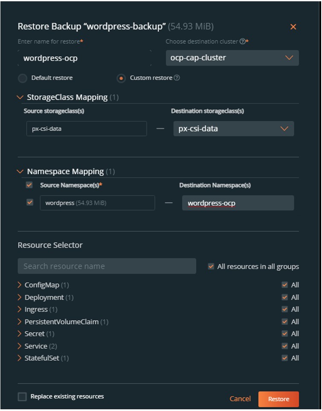Click the Source storageclass(s) label
The width and height of the screenshot is (322, 411).
click(54, 111)
